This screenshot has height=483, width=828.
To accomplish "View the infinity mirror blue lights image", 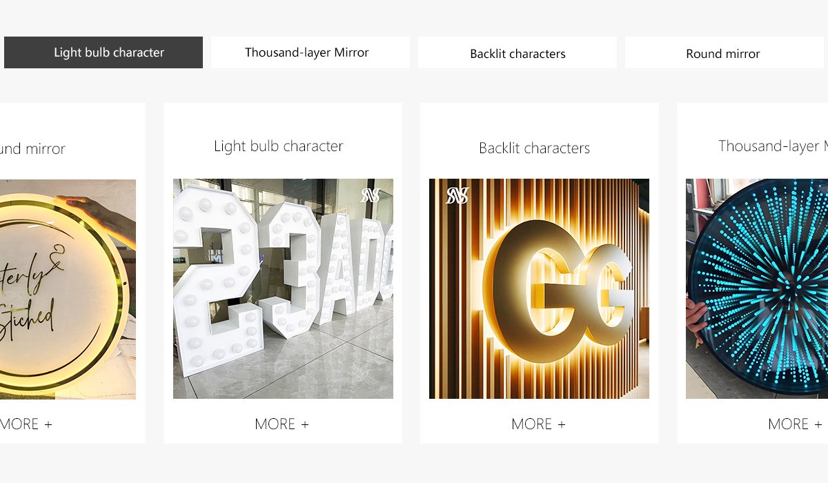I will pos(757,288).
